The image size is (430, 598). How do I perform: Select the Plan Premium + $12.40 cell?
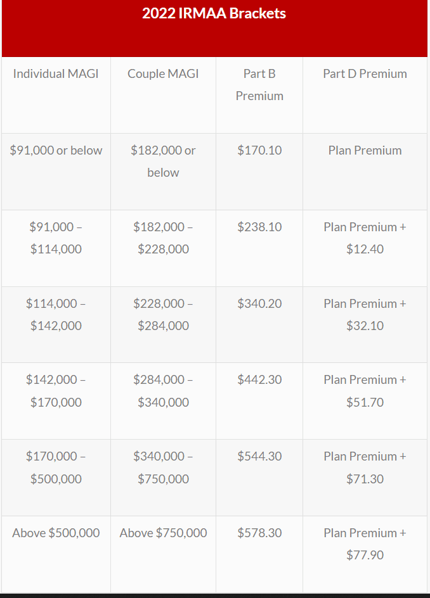point(365,238)
